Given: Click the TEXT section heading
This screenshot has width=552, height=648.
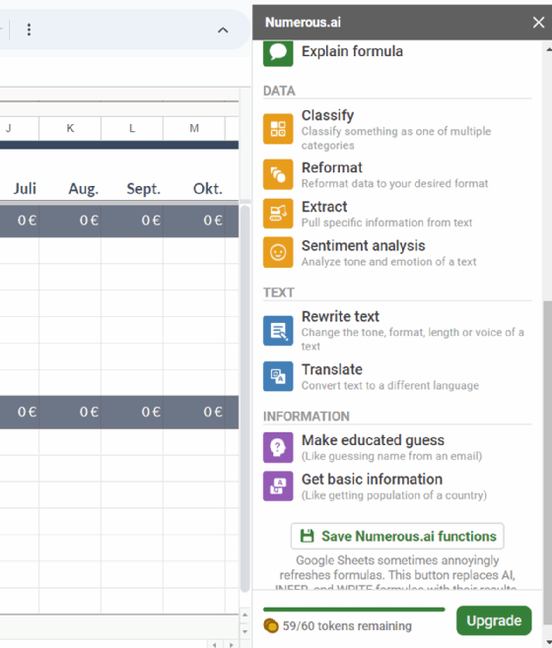Looking at the screenshot, I should [279, 292].
